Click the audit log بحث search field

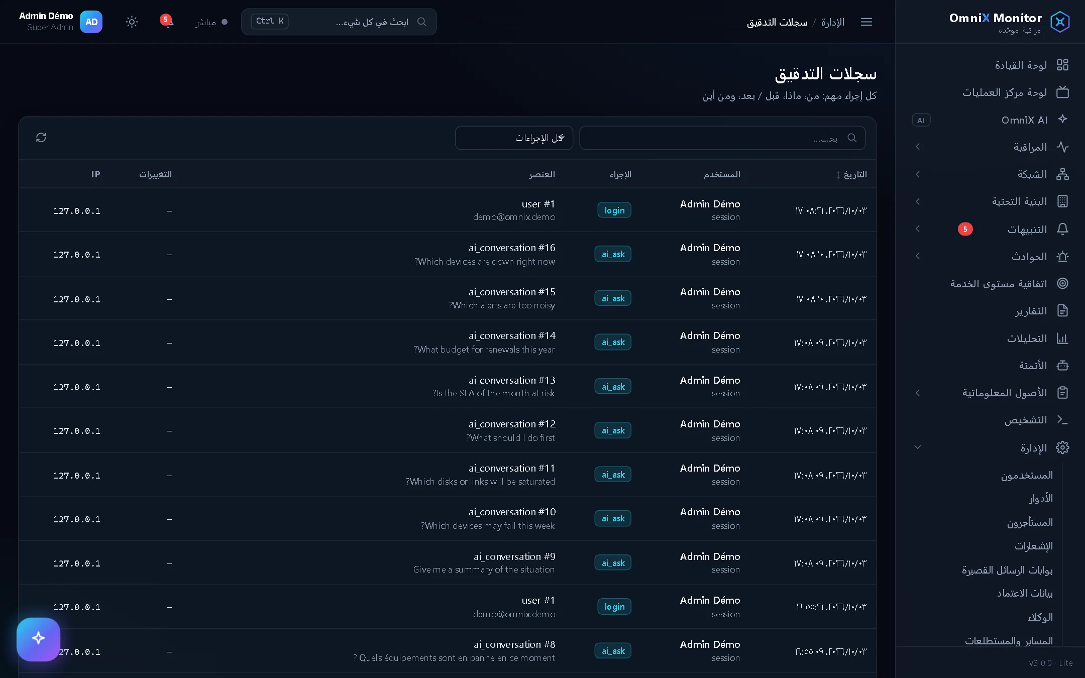(x=722, y=138)
